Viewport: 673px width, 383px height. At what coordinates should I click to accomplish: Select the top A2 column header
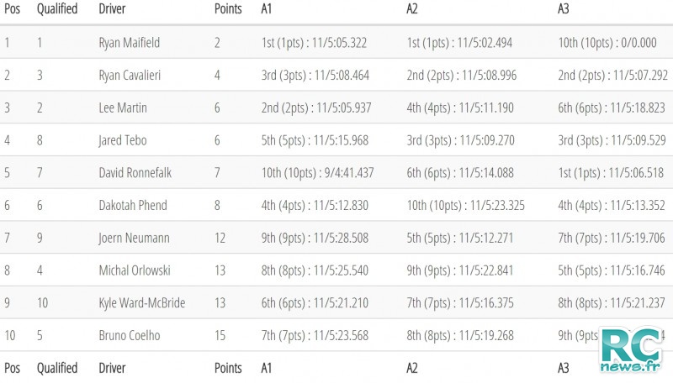click(412, 9)
